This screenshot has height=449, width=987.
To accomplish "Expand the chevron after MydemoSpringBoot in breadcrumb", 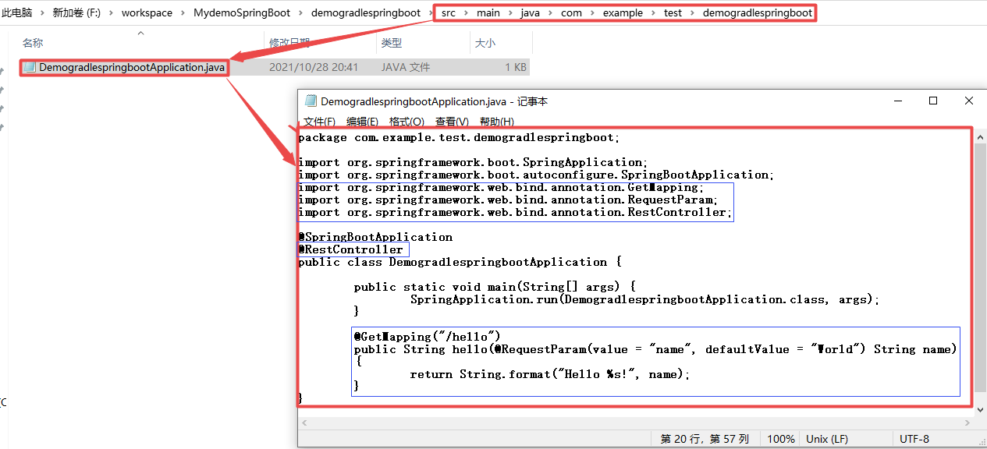I will pos(300,12).
